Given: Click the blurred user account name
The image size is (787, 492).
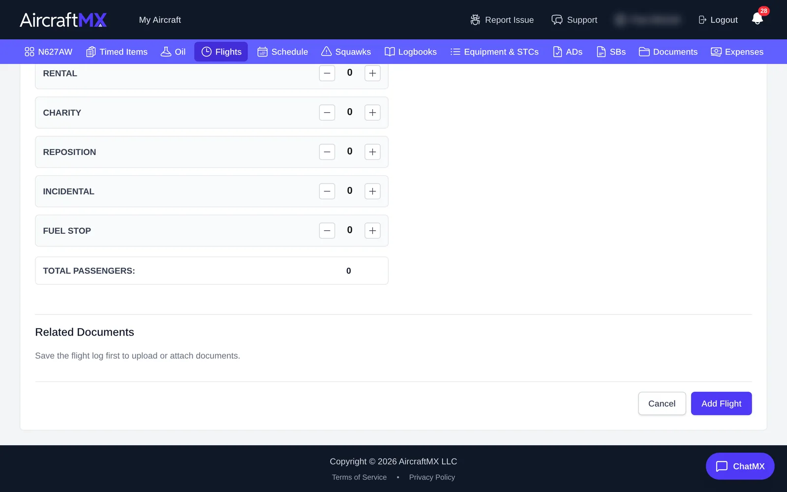Looking at the screenshot, I should click(648, 20).
